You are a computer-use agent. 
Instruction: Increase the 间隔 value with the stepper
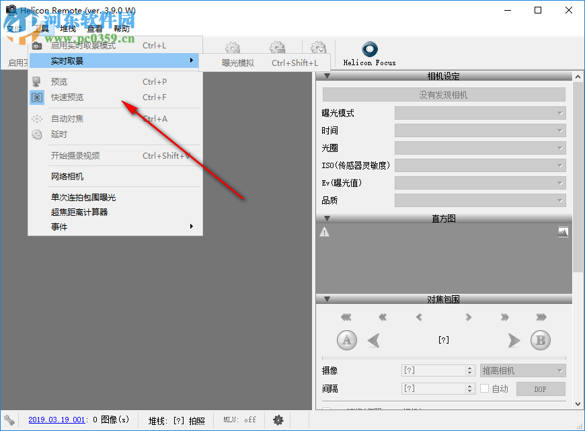tap(470, 385)
